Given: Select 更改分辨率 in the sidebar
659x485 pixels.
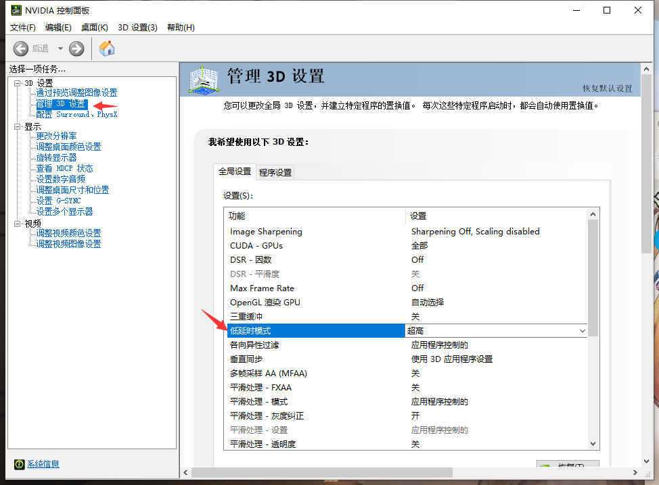Looking at the screenshot, I should [x=56, y=136].
